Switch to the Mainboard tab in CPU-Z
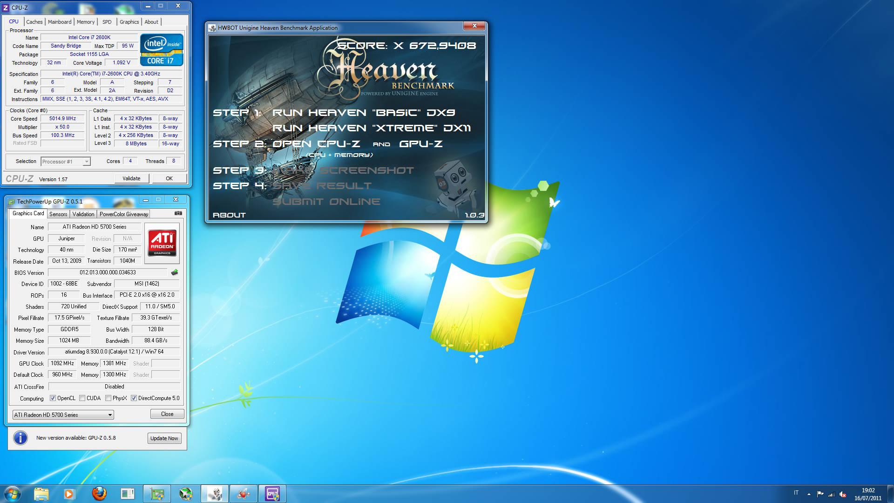Viewport: 894px width, 503px height. click(x=60, y=22)
